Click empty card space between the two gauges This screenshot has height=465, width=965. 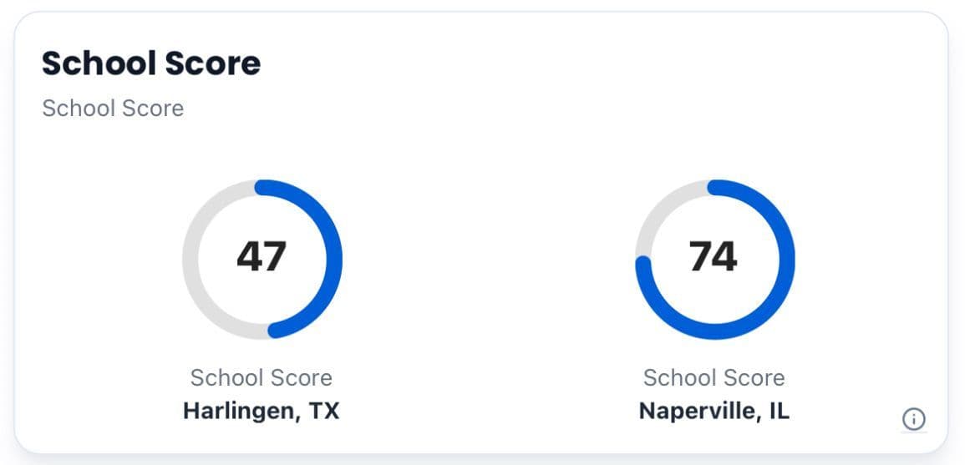coord(488,259)
